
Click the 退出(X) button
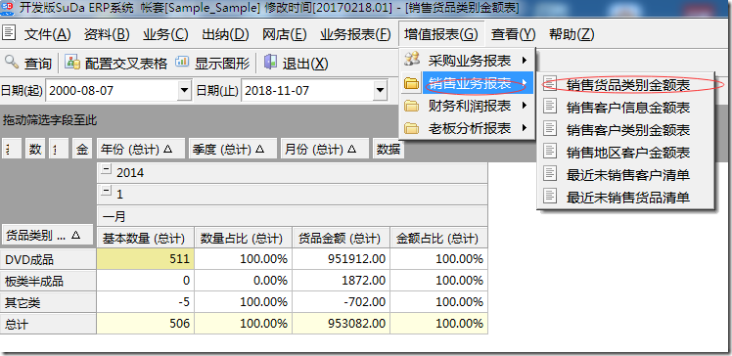pos(296,63)
